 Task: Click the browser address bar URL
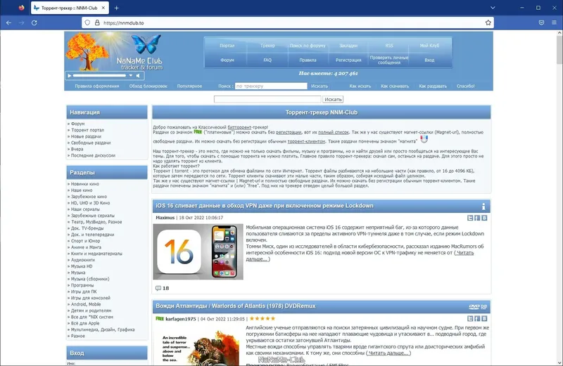tap(124, 22)
